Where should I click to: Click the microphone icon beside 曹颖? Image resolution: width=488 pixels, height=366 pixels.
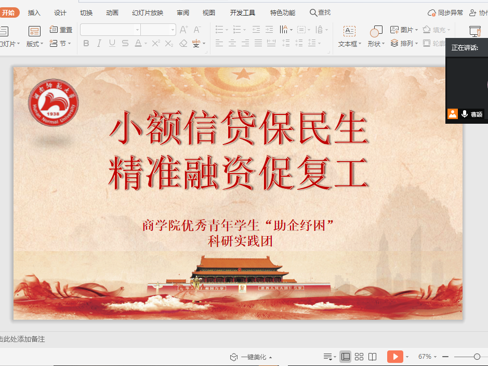(464, 114)
